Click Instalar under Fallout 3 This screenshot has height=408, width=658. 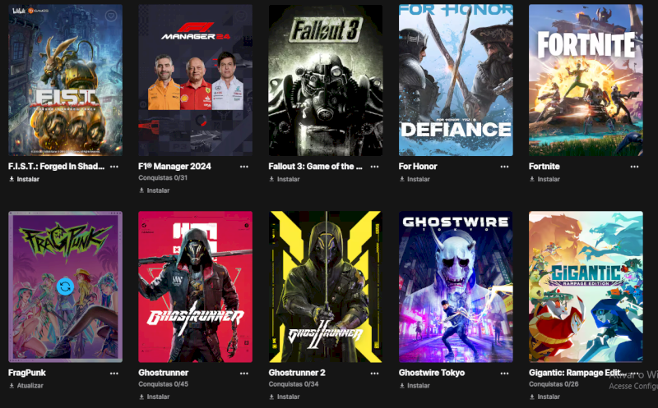point(284,179)
